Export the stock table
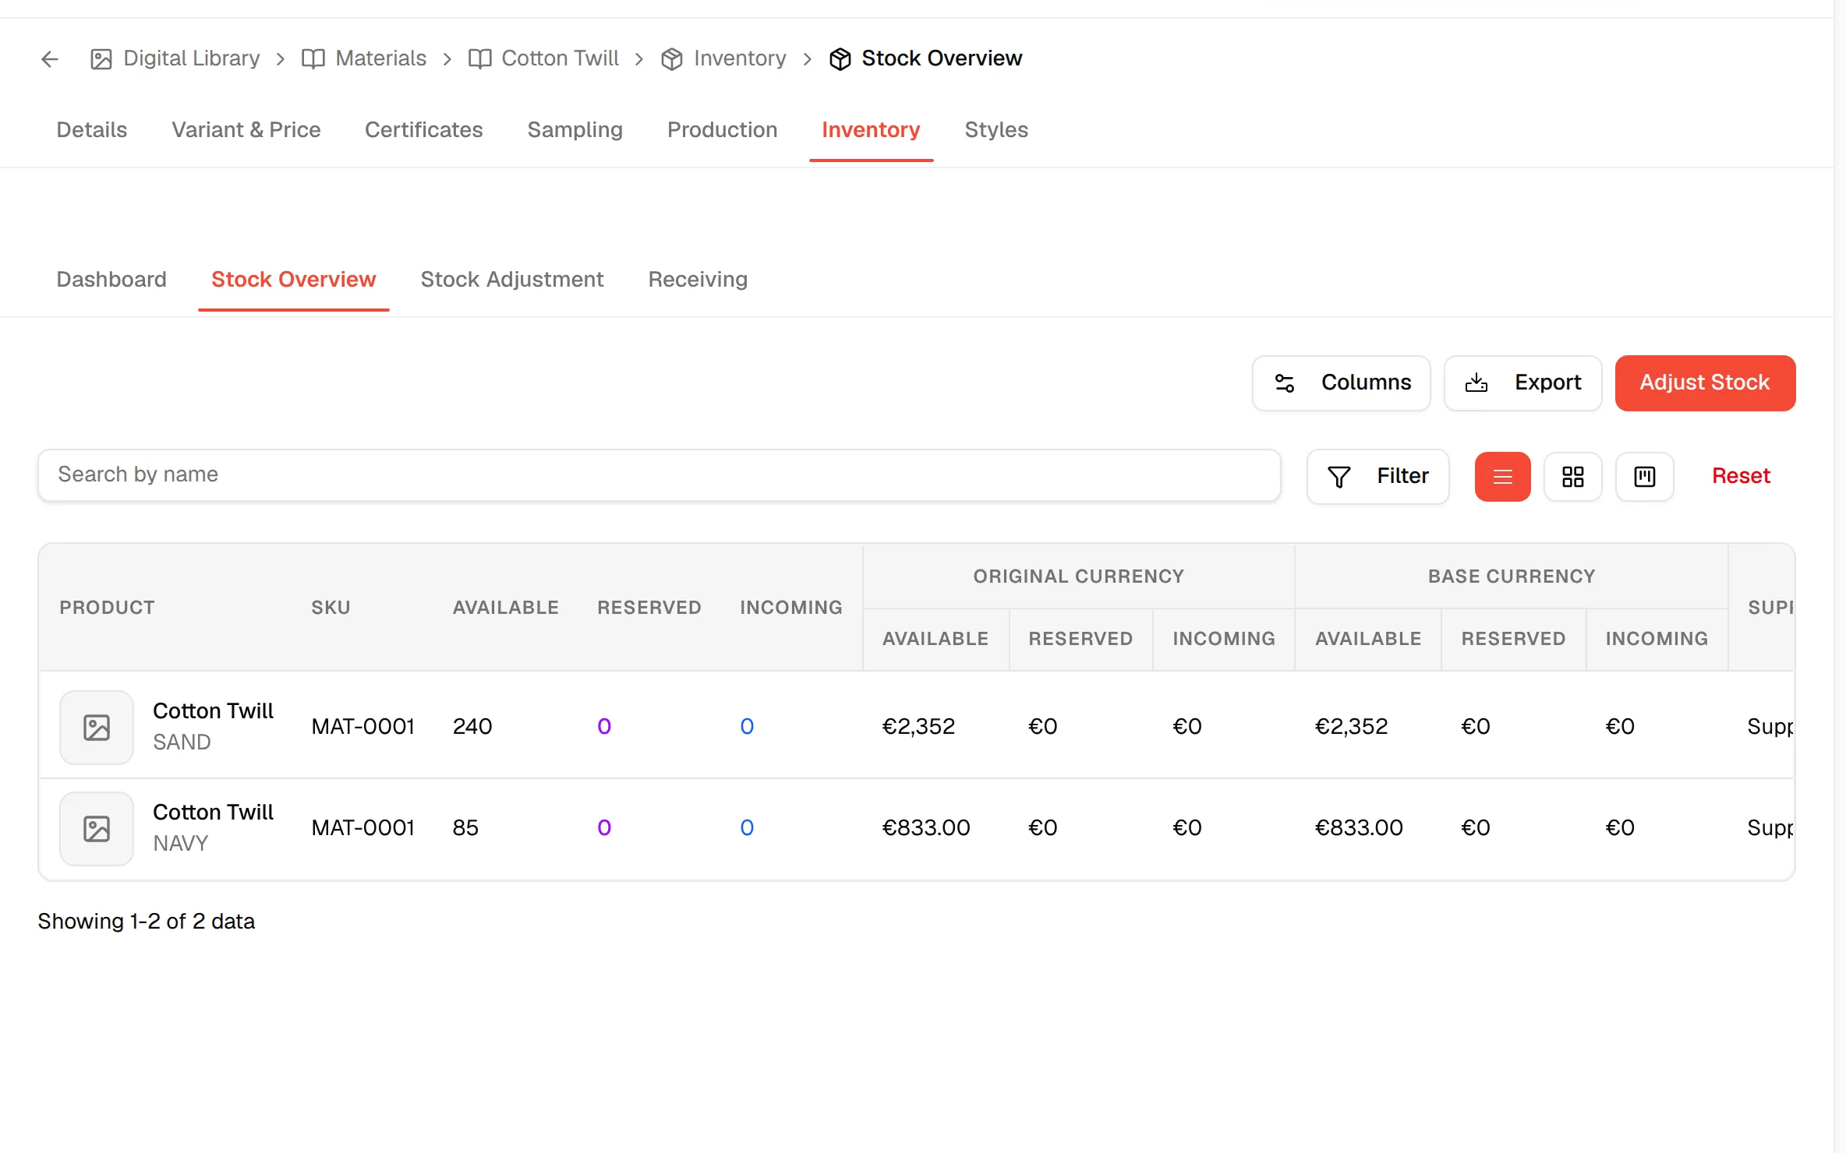 coord(1522,383)
